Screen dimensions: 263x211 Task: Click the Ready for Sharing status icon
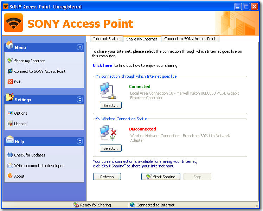coord(76,205)
